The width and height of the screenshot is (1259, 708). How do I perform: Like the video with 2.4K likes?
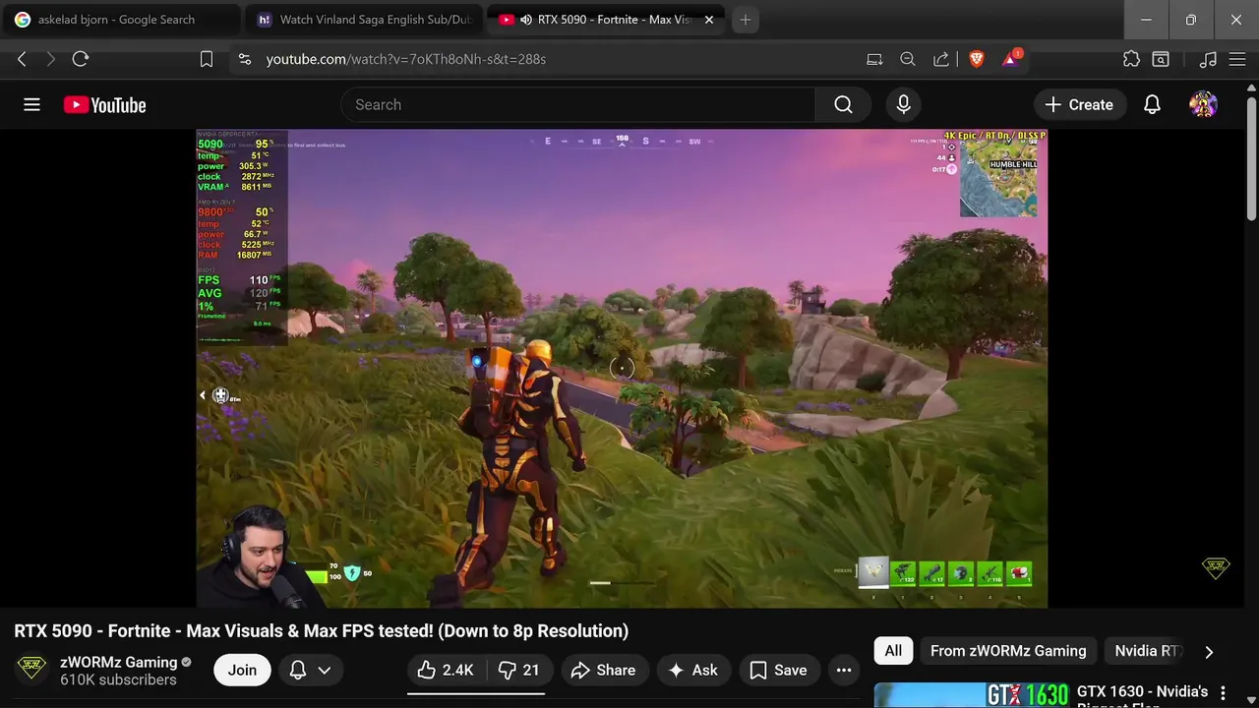(446, 670)
